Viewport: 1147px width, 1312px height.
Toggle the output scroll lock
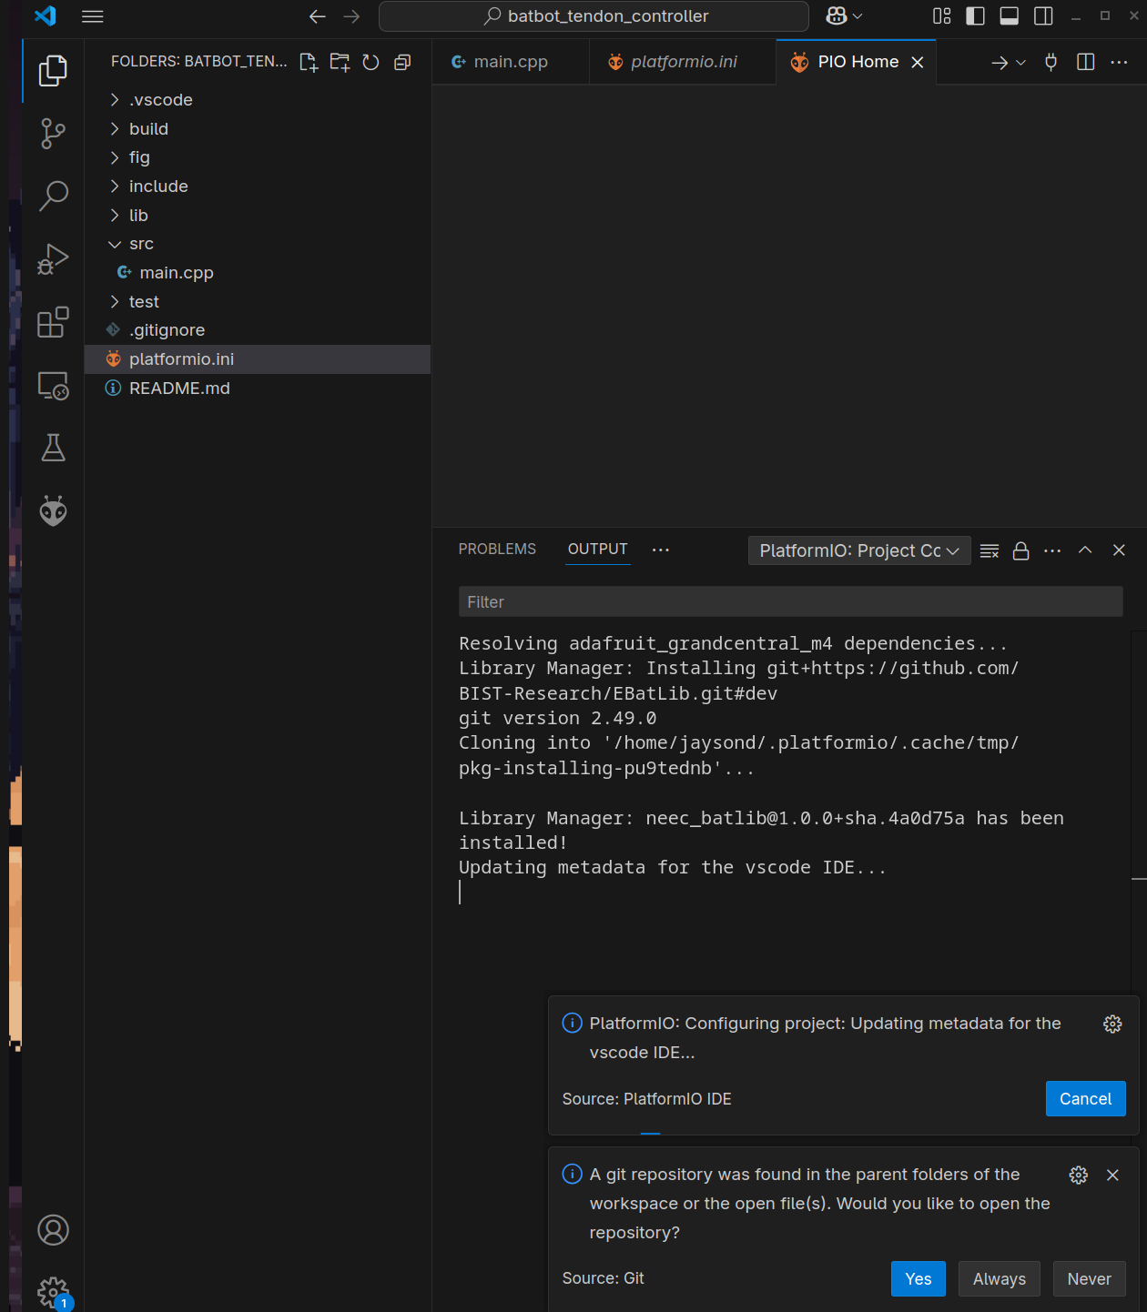coord(1021,550)
